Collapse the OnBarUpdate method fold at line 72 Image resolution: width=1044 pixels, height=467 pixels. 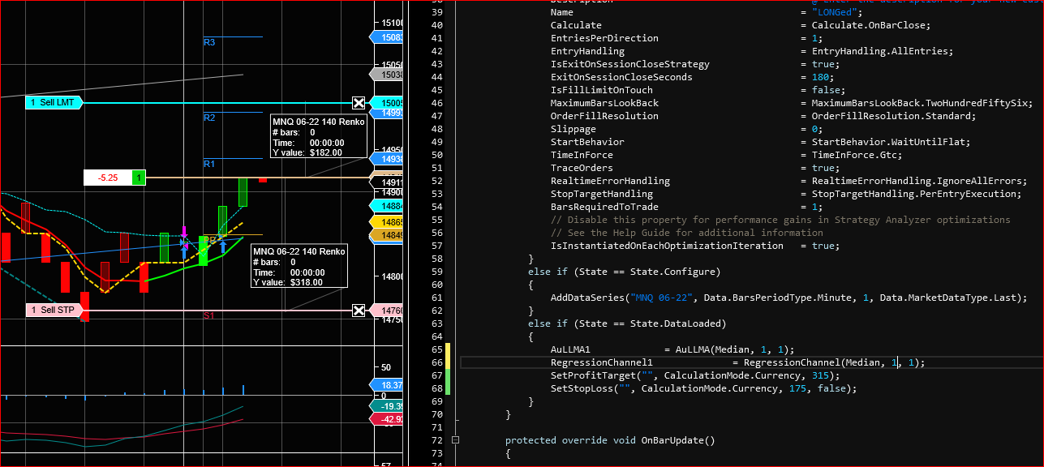click(455, 440)
